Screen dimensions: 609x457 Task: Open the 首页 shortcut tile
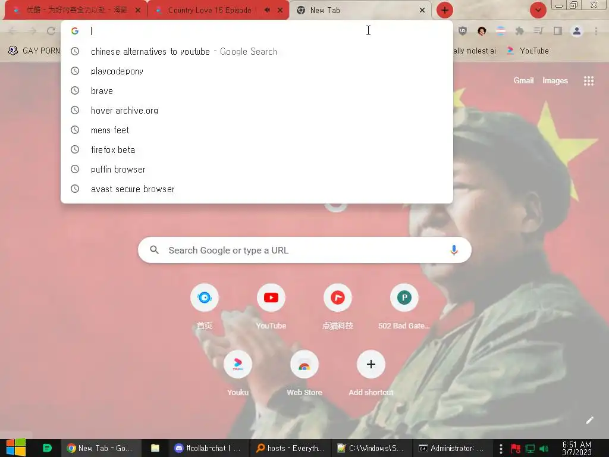(x=205, y=308)
